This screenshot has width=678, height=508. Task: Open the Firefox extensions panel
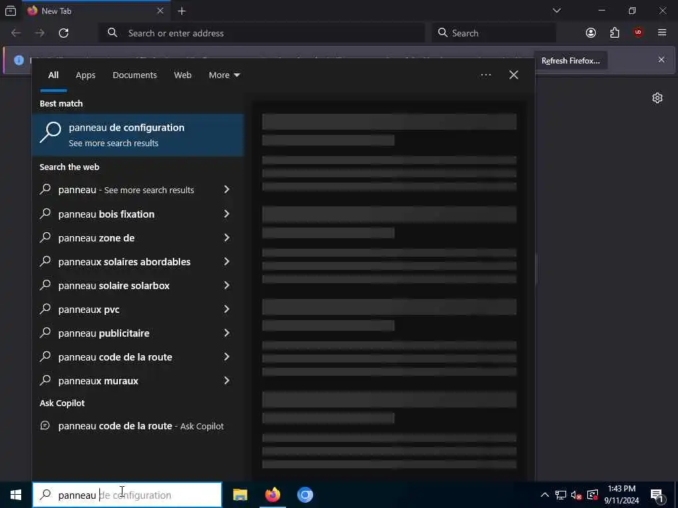[x=614, y=33]
